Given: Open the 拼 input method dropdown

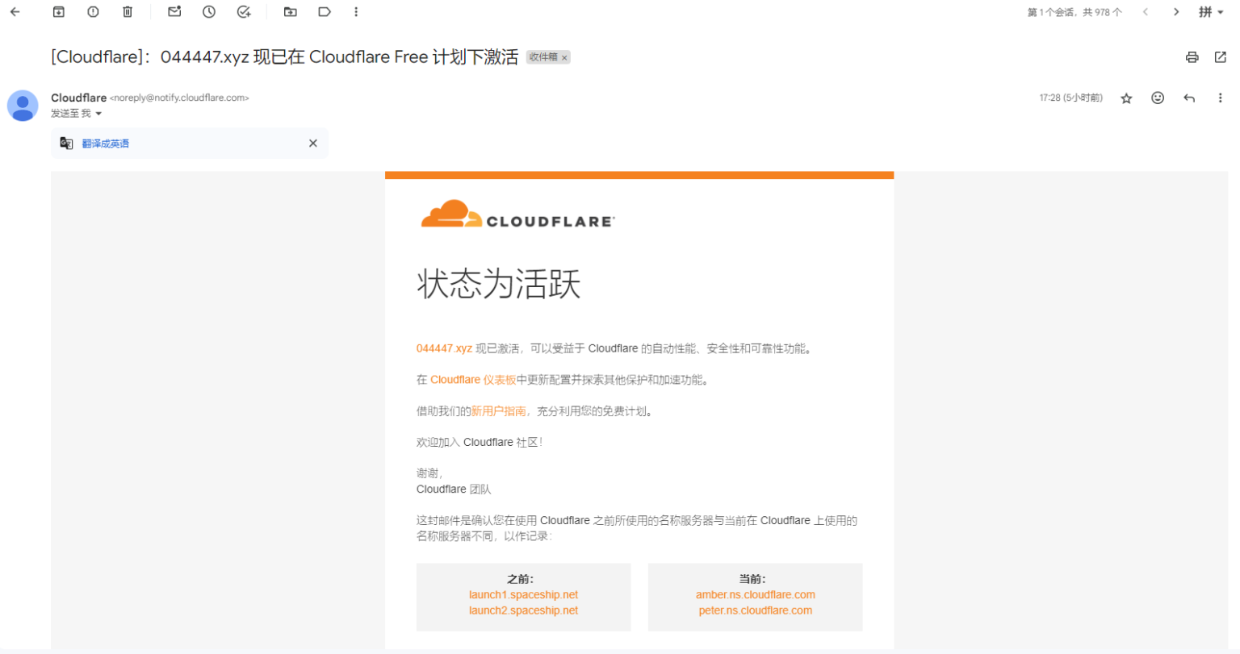Looking at the screenshot, I should click(1210, 11).
